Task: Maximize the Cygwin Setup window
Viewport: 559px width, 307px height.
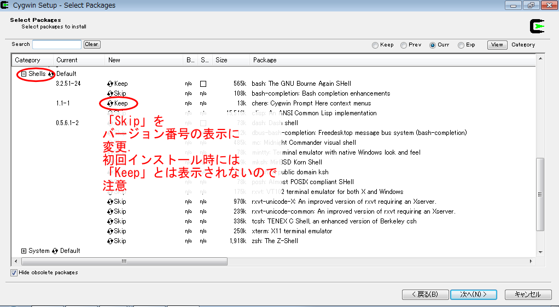Action: click(531, 5)
